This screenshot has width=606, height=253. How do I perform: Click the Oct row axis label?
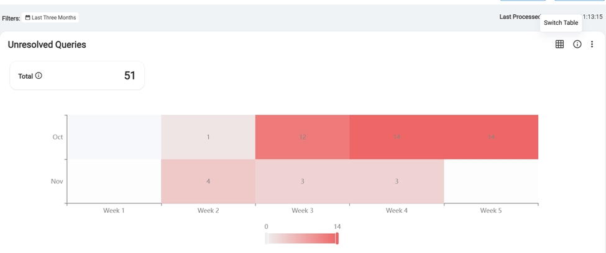click(x=58, y=137)
